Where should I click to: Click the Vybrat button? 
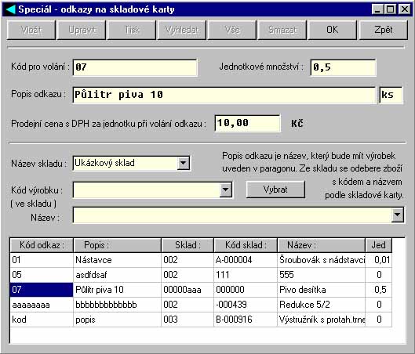[x=275, y=190]
